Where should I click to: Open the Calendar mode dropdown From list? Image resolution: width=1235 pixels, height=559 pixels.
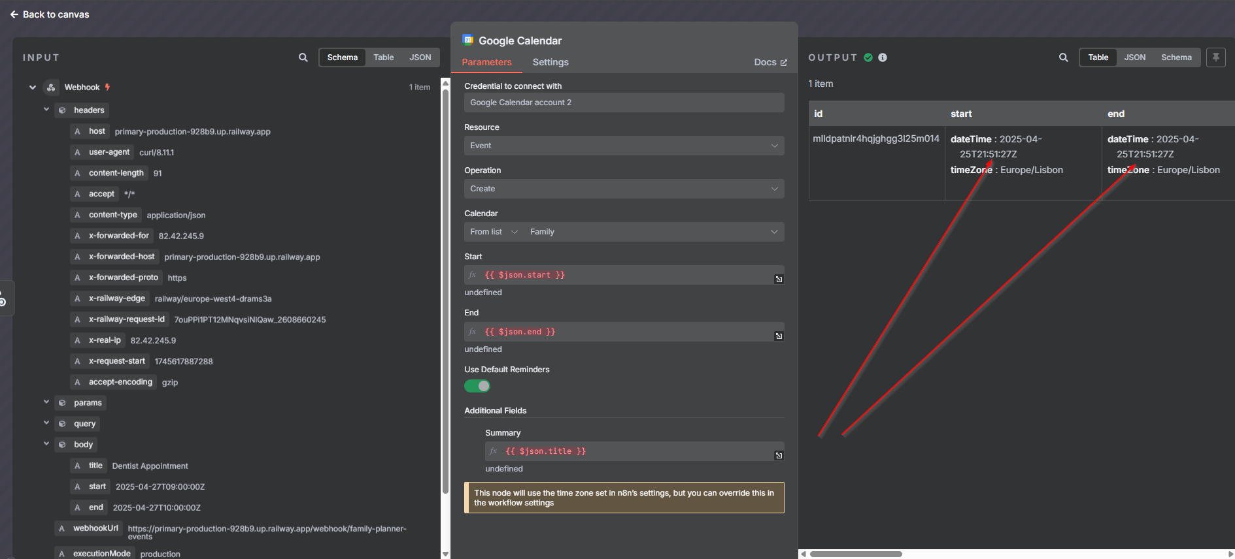[494, 232]
